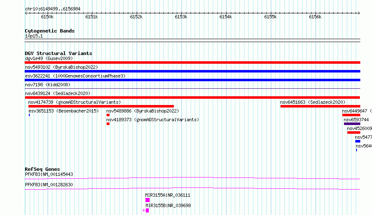Select the Cytogenetic Bands track heading
This screenshot has width=372, height=215.
coord(50,31)
